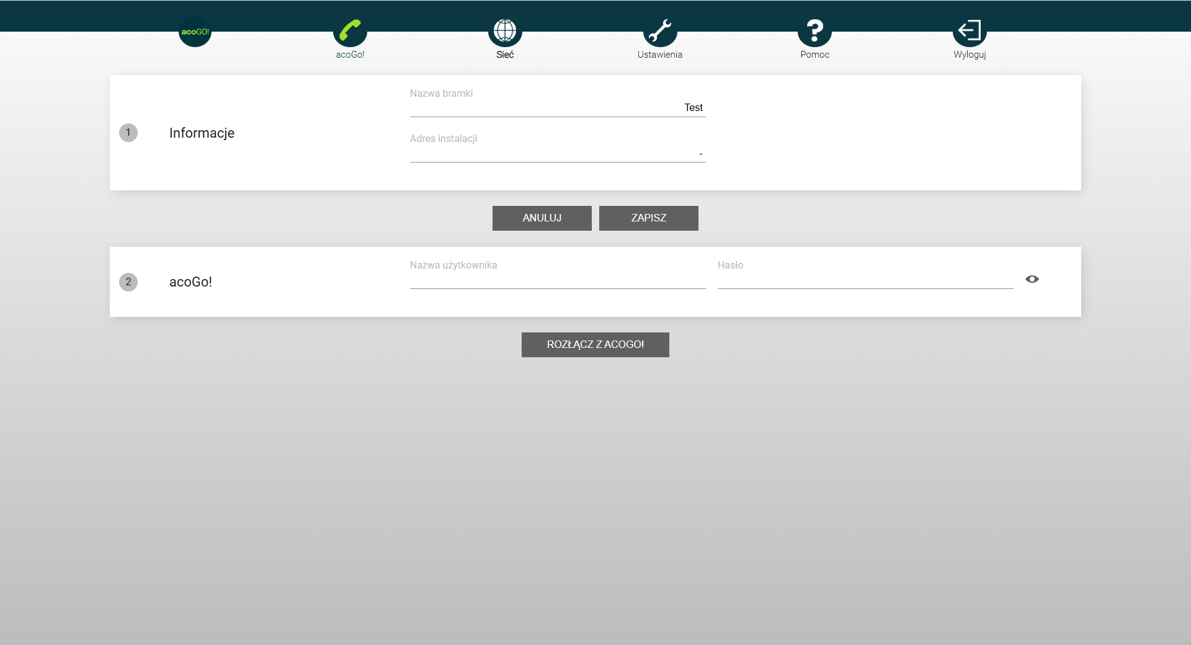The image size is (1191, 645).
Task: Focus the Nazwa bramki input field
Action: pyautogui.click(x=557, y=108)
